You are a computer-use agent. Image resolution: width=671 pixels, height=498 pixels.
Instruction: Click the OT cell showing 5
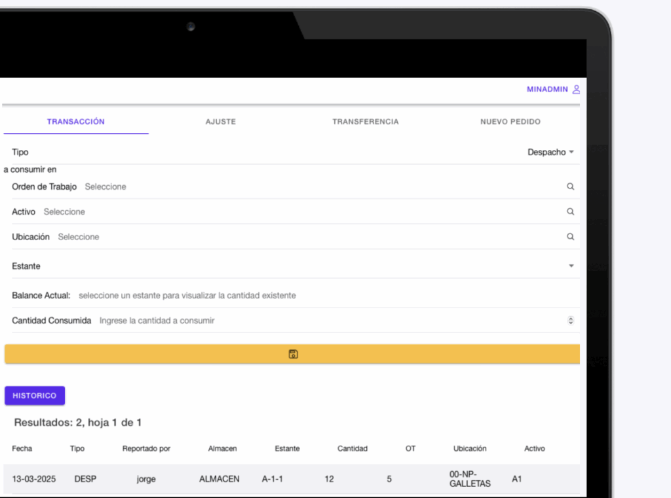(389, 479)
